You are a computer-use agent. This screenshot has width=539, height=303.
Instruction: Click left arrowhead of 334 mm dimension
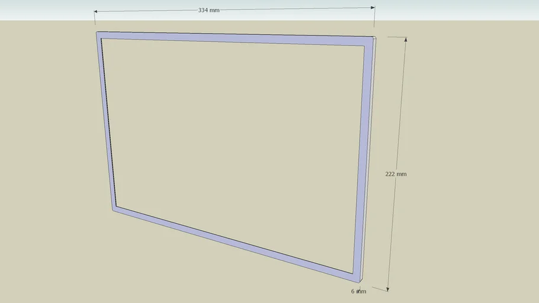pos(96,11)
